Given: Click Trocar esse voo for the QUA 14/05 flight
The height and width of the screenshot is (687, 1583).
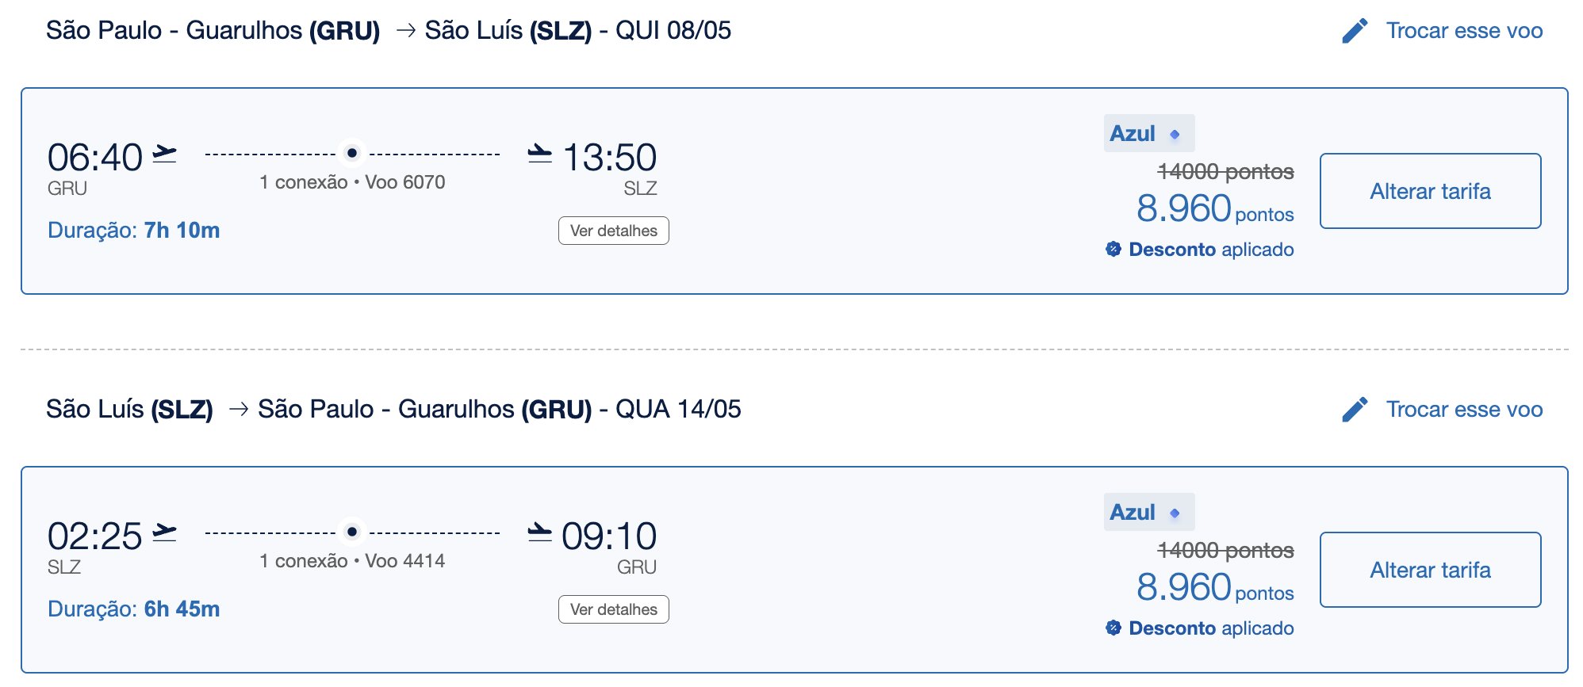Looking at the screenshot, I should (1464, 410).
